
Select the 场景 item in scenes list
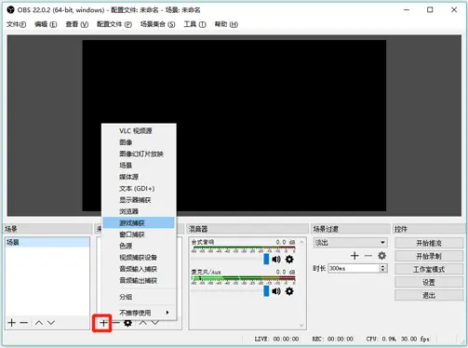click(47, 242)
